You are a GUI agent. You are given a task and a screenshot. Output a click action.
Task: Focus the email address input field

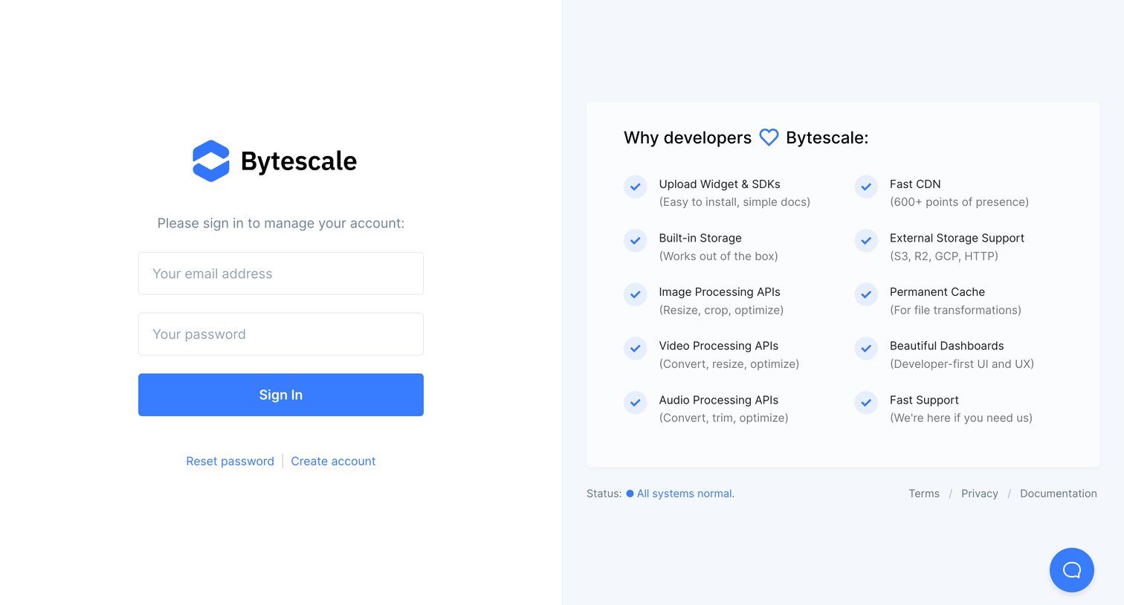tap(281, 274)
